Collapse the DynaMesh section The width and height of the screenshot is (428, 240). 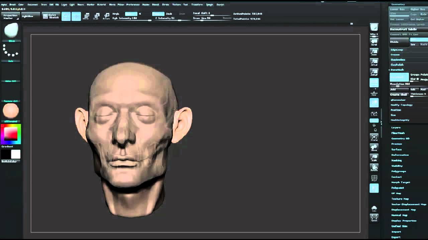[397, 70]
